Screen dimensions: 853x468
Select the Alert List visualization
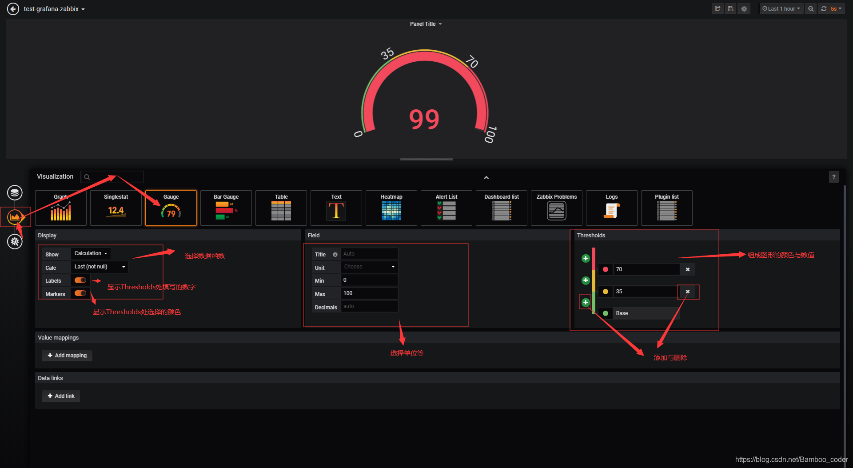446,208
